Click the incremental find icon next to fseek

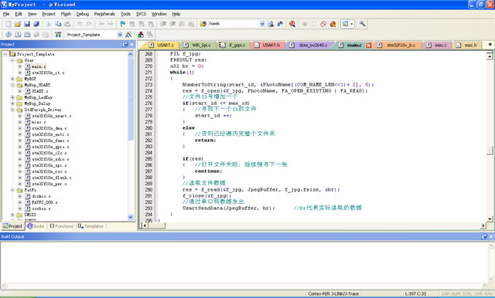pyautogui.click(x=280, y=24)
